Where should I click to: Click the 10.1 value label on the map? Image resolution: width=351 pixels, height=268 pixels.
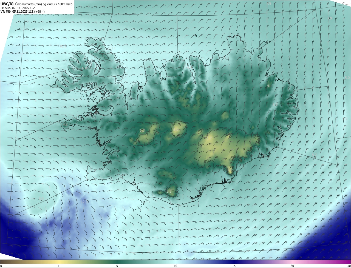coord(112,48)
